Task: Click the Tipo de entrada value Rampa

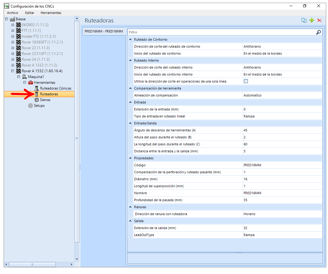Action: pyautogui.click(x=282, y=116)
